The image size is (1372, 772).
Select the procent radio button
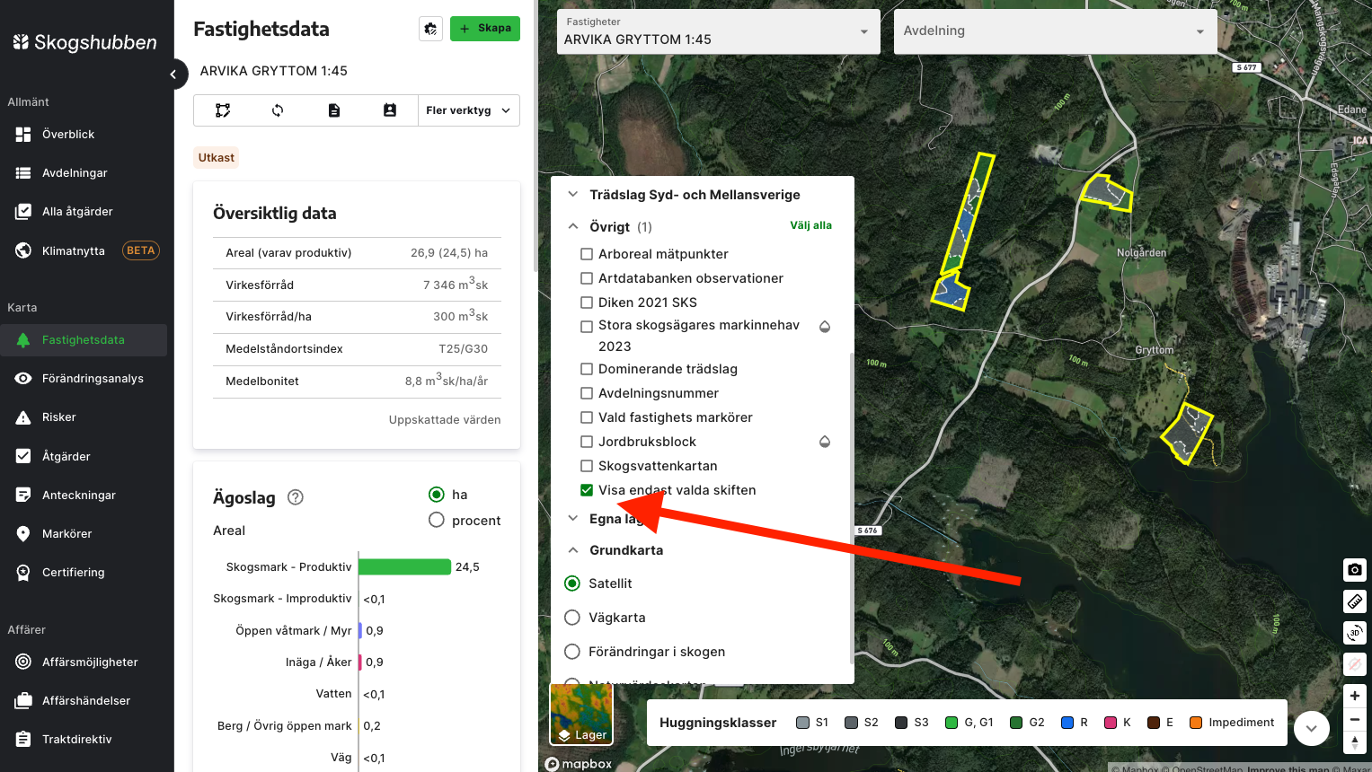[x=437, y=520]
